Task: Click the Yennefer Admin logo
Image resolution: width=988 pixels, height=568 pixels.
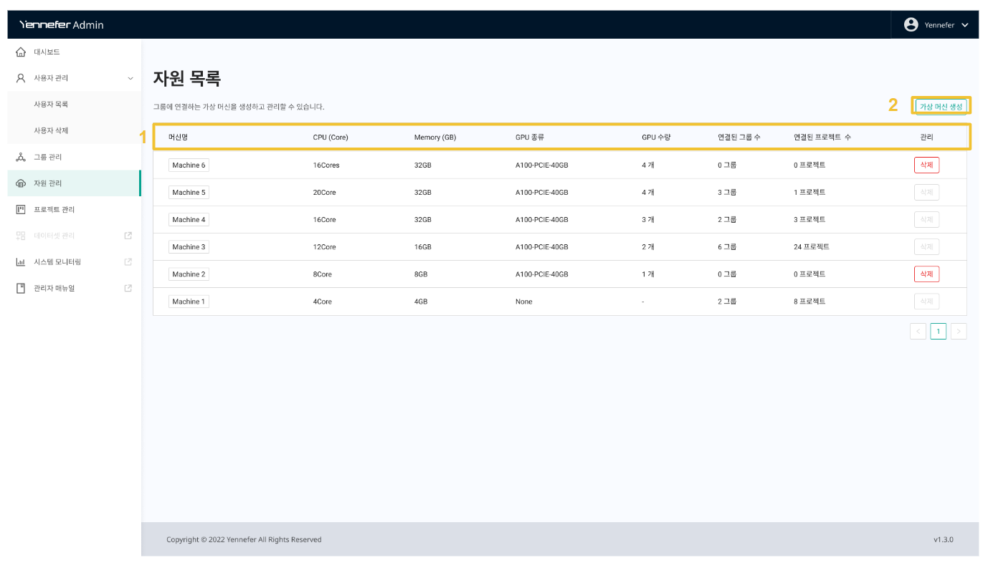Action: (x=62, y=25)
